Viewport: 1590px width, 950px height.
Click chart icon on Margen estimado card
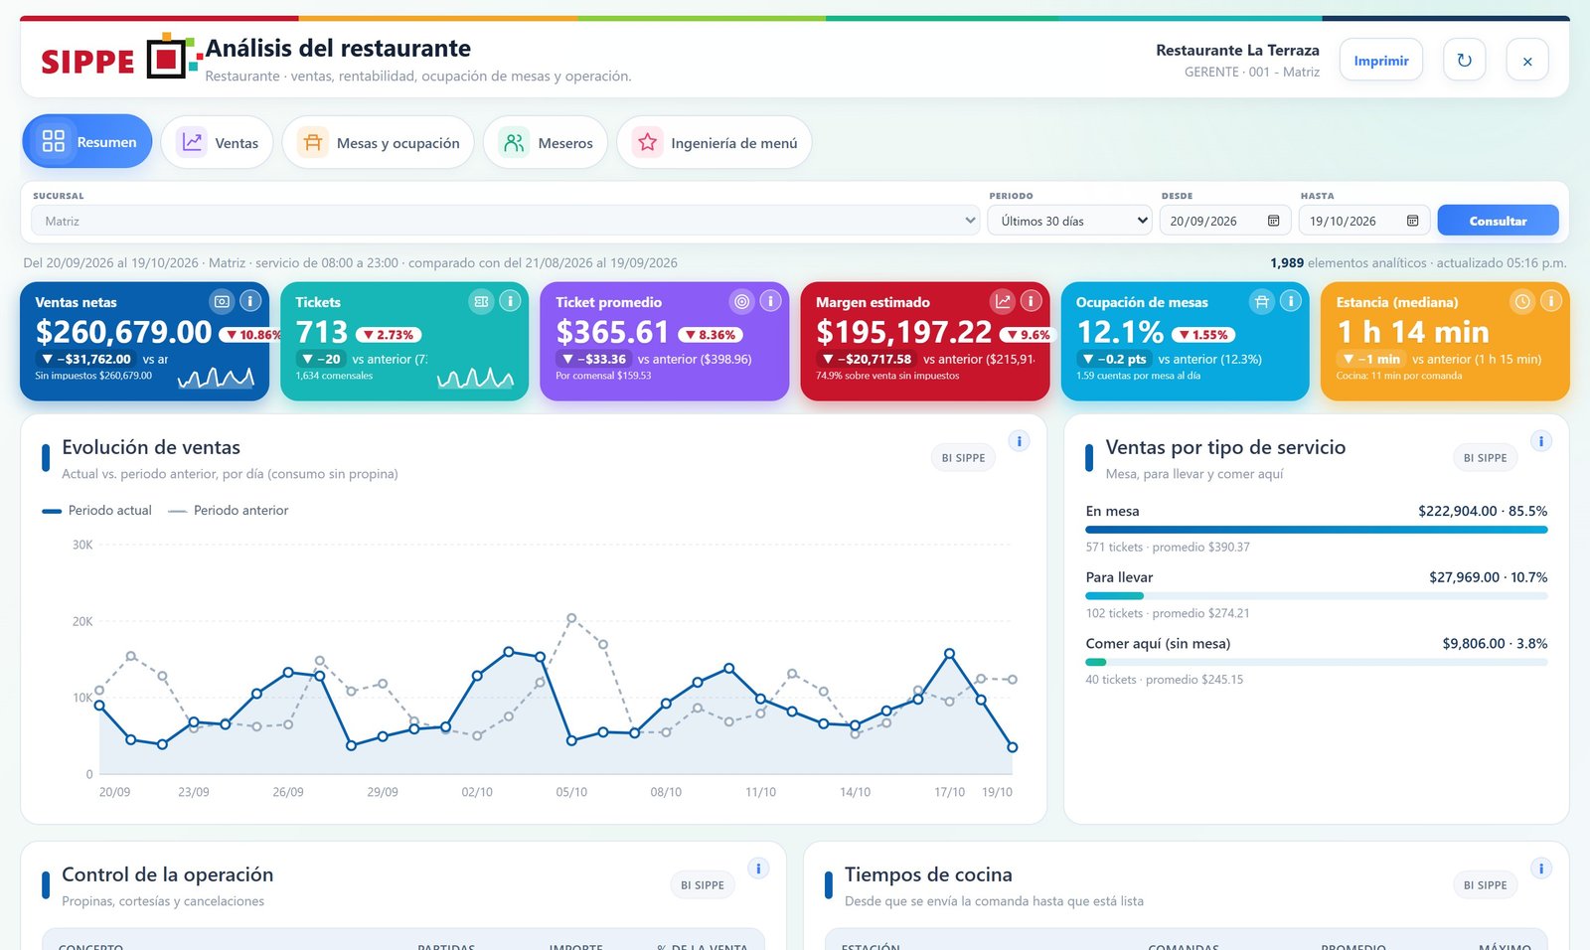(1003, 301)
